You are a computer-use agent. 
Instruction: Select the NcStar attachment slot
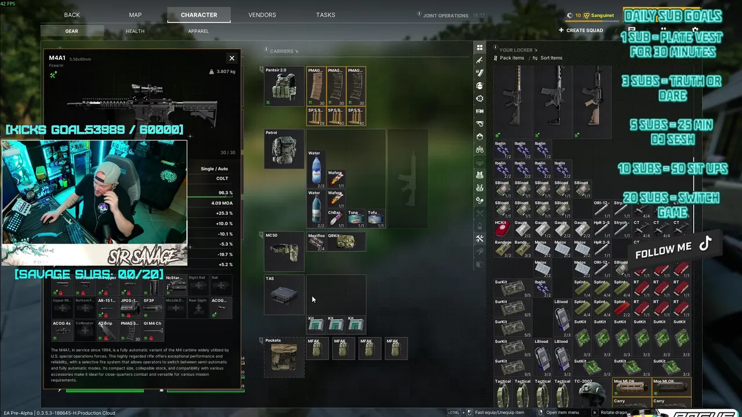click(x=176, y=286)
